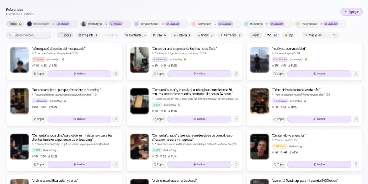The height and width of the screenshot is (184, 368).
Task: Filter hooks by Afirmación type
Action: pos(230,35)
